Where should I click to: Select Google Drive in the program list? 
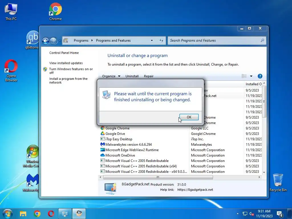(x=115, y=133)
